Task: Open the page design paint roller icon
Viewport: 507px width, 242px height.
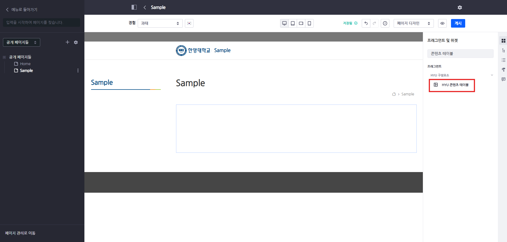Action: click(x=504, y=70)
